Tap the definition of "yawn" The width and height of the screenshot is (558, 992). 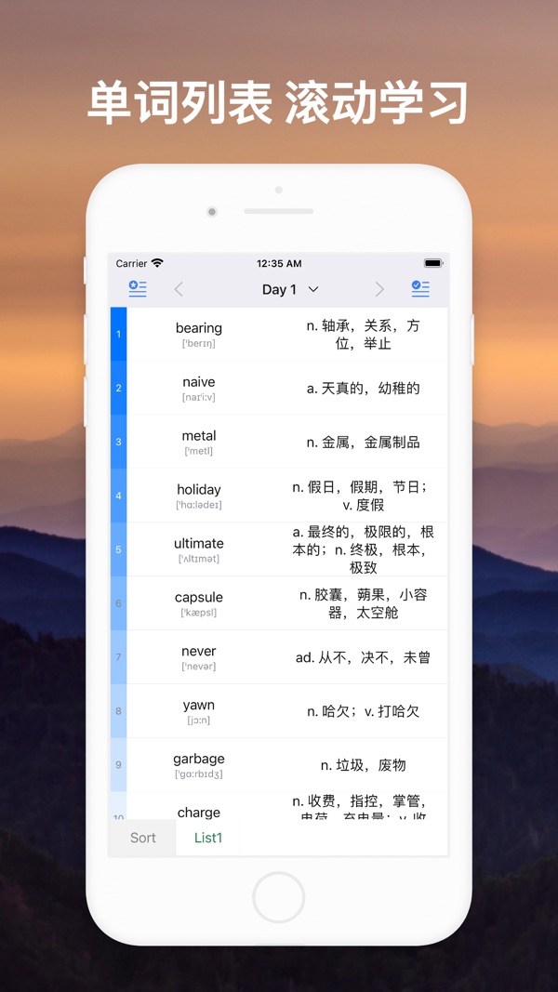point(363,711)
